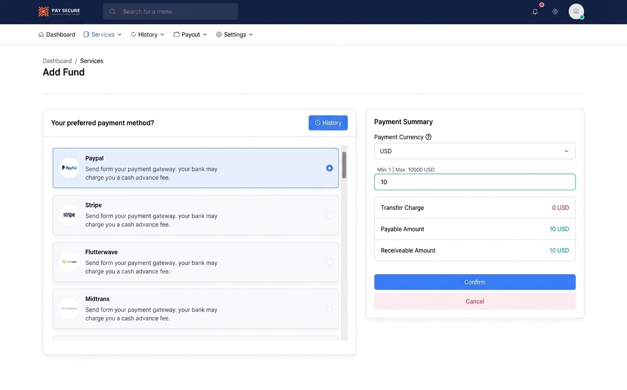Click the Payout folder icon
The image size is (627, 390).
tap(176, 34)
